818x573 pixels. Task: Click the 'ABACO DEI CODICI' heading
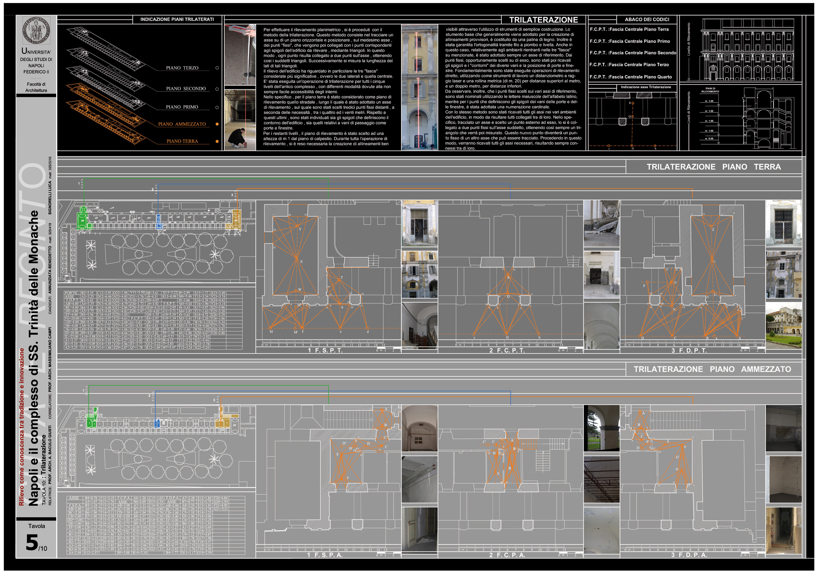click(x=647, y=19)
